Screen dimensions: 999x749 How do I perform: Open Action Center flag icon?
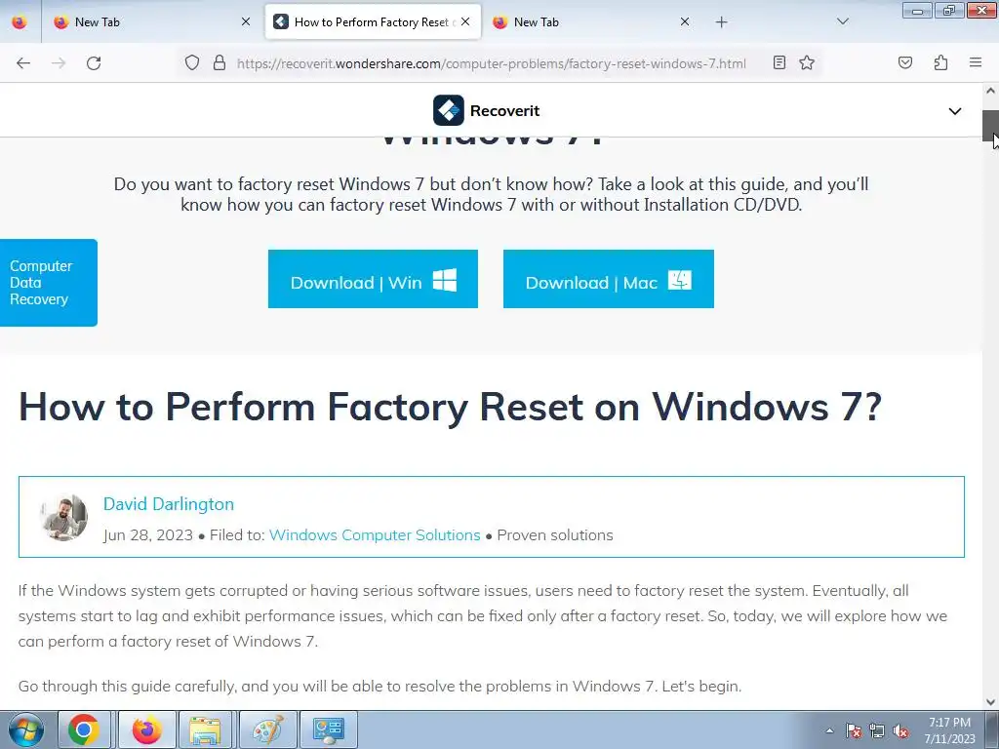pyautogui.click(x=854, y=730)
